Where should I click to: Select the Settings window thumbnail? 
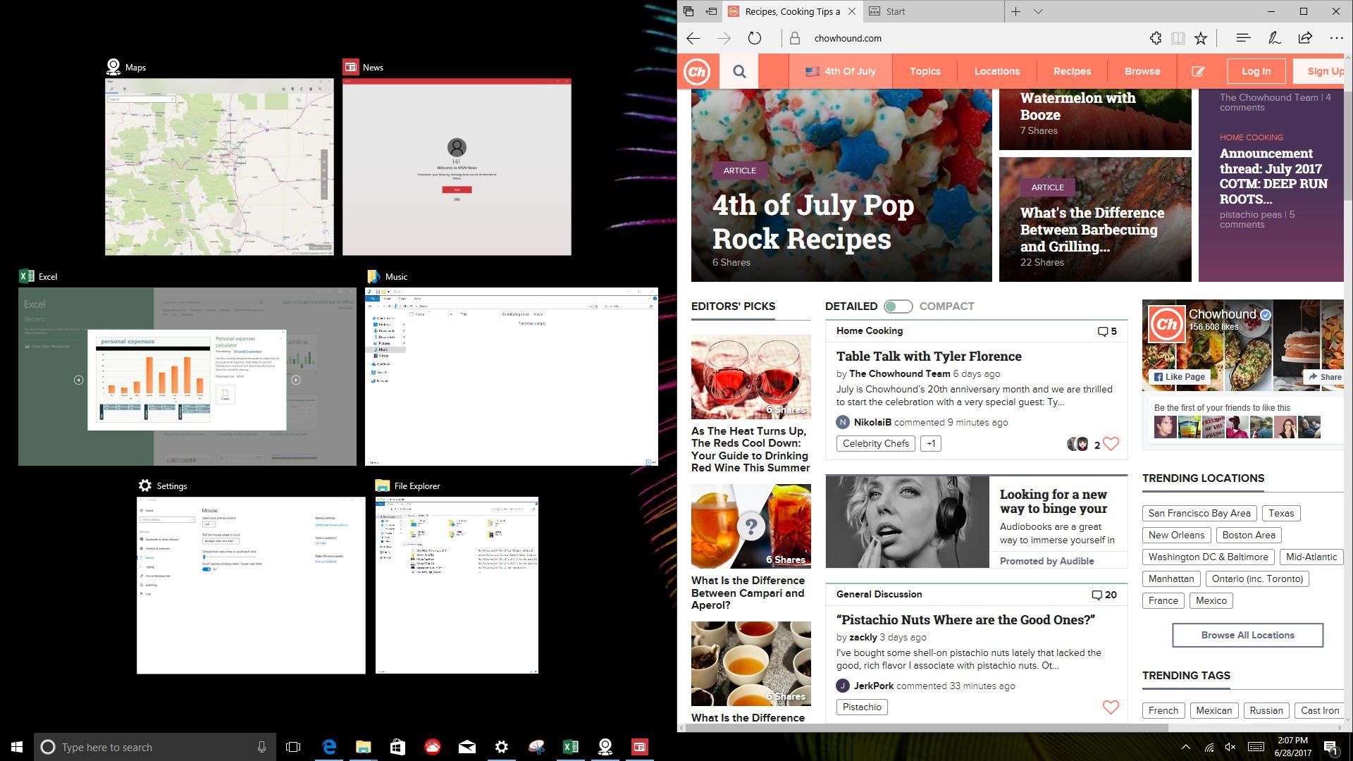(x=251, y=586)
